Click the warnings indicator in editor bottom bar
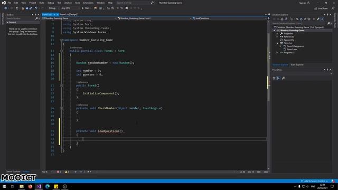 click(x=67, y=172)
